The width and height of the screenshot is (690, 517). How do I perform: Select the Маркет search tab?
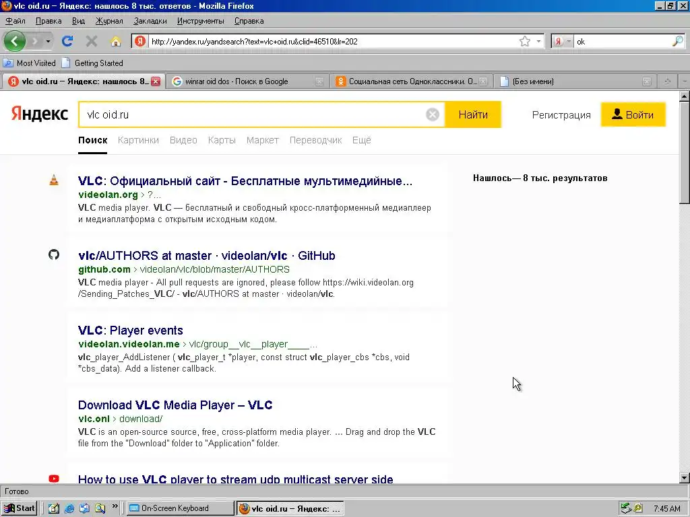point(262,140)
